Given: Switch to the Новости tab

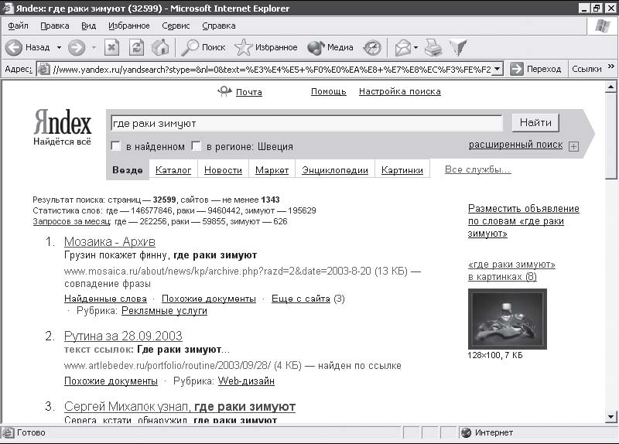Looking at the screenshot, I should click(223, 170).
